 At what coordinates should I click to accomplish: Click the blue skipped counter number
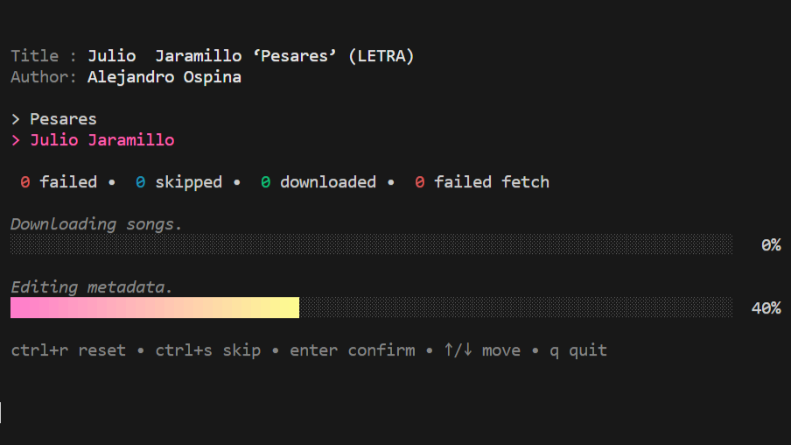tap(141, 182)
